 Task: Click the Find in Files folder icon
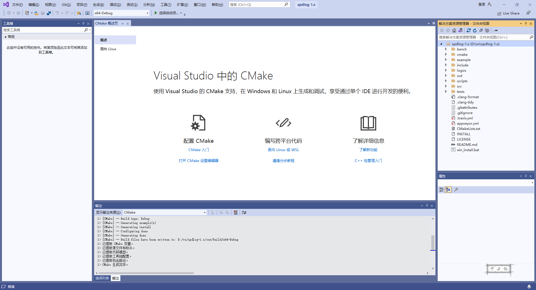point(79,13)
